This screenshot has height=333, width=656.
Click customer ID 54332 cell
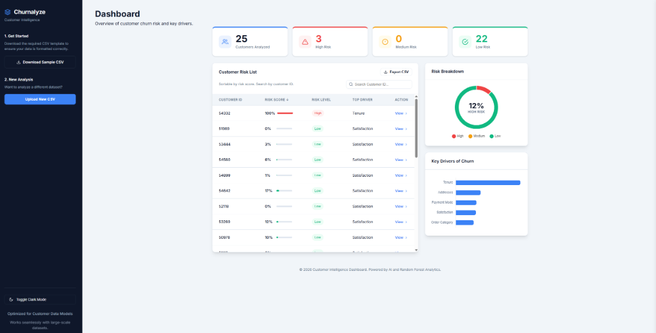click(224, 113)
